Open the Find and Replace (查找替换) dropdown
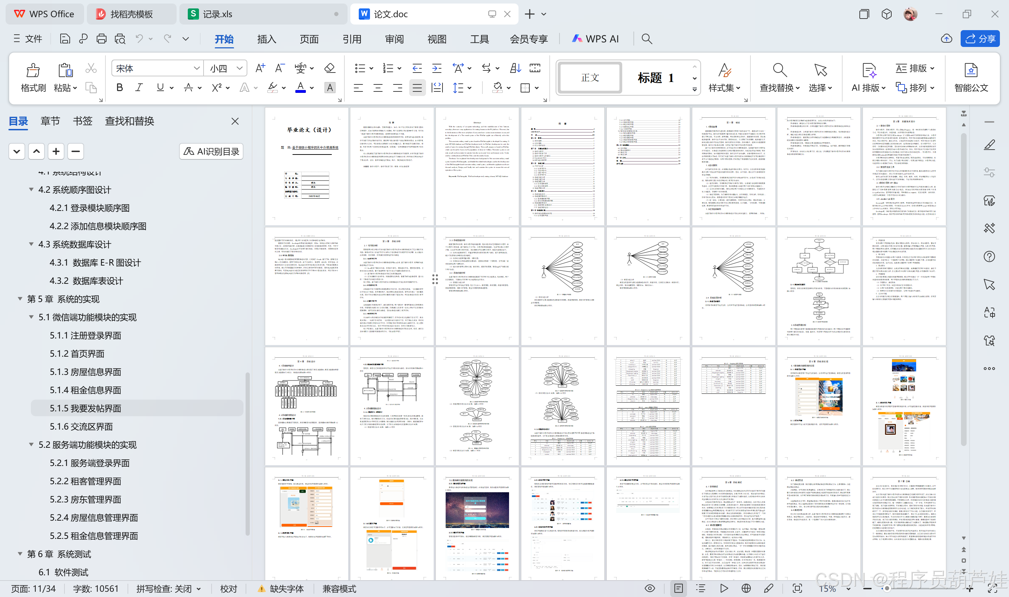This screenshot has height=597, width=1009. click(780, 88)
